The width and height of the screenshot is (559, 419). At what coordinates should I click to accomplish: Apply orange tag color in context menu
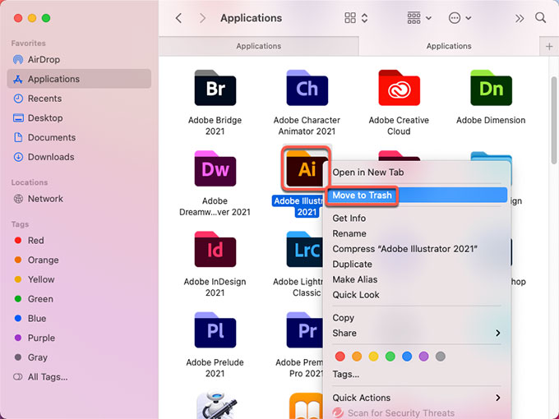point(357,357)
